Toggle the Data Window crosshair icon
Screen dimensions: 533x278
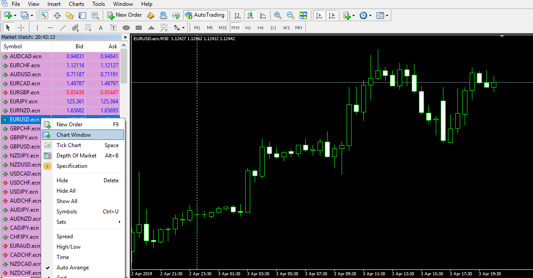coord(57,15)
